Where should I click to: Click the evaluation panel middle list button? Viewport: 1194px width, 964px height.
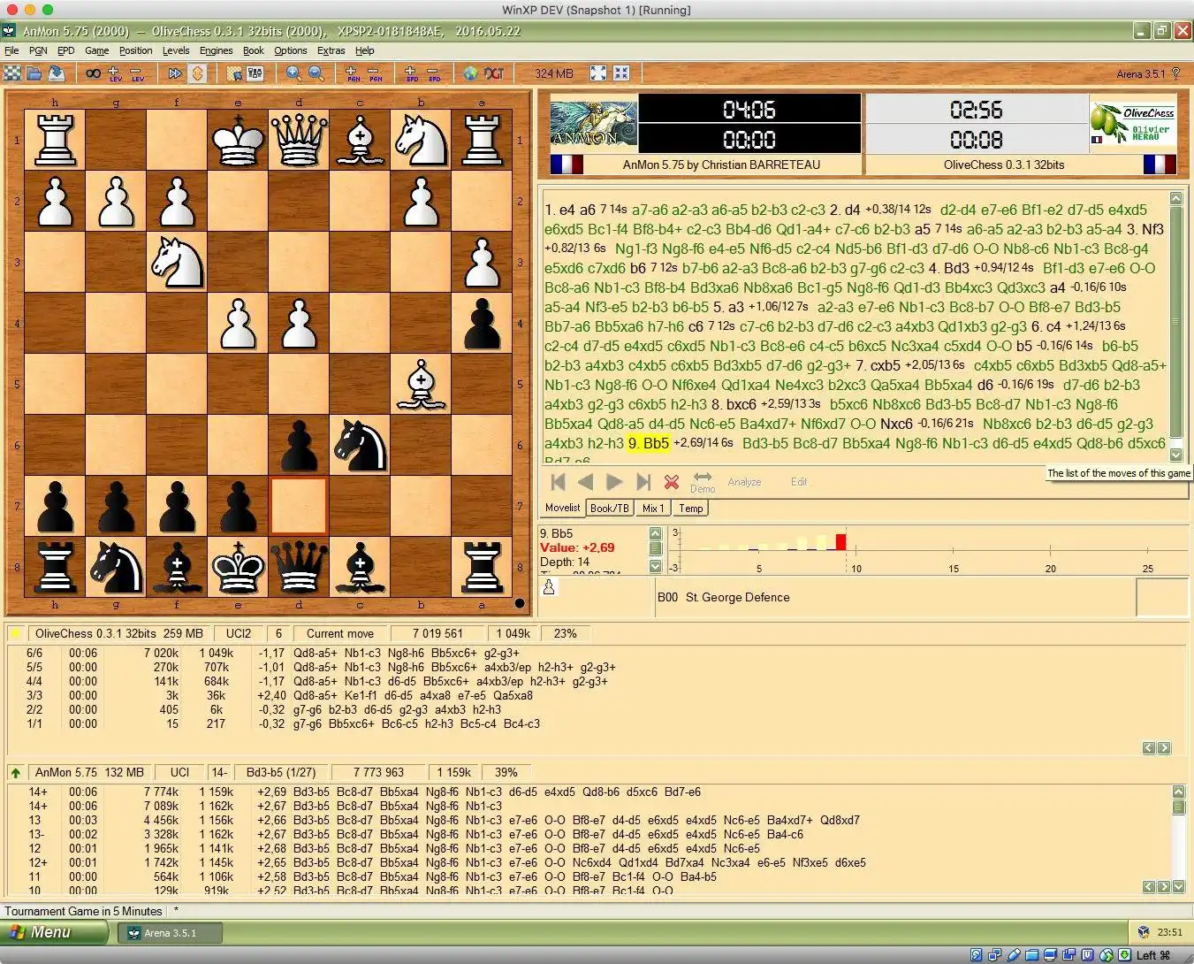pyautogui.click(x=655, y=549)
